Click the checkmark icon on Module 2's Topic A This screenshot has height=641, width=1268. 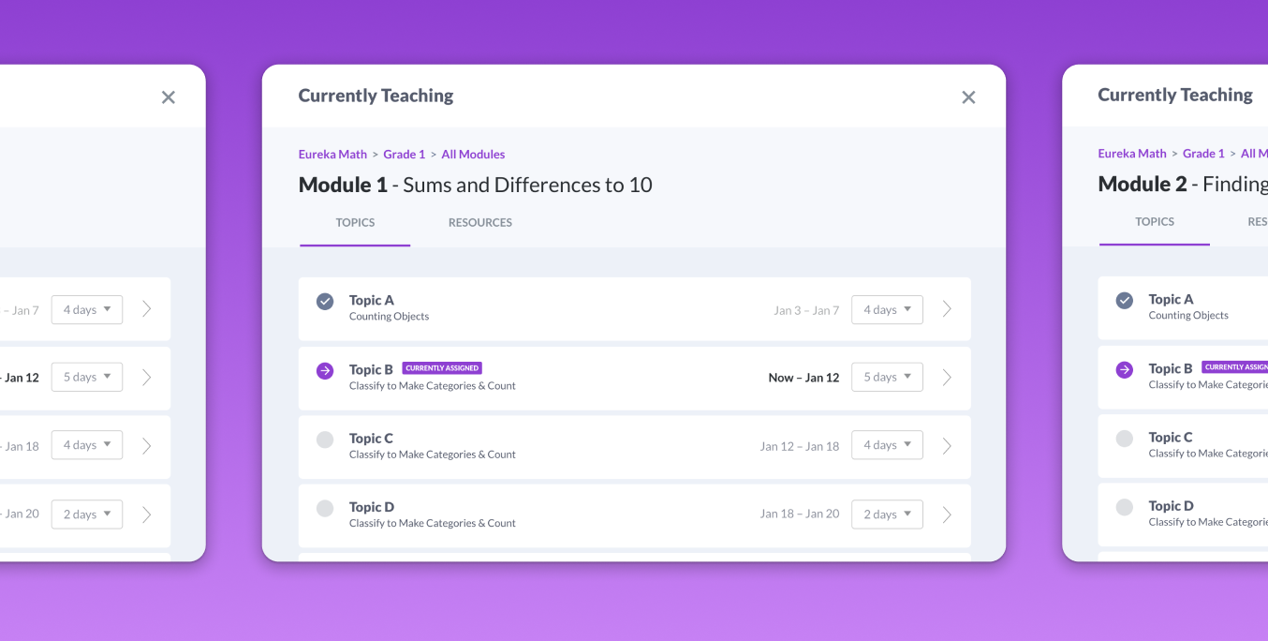1124,300
